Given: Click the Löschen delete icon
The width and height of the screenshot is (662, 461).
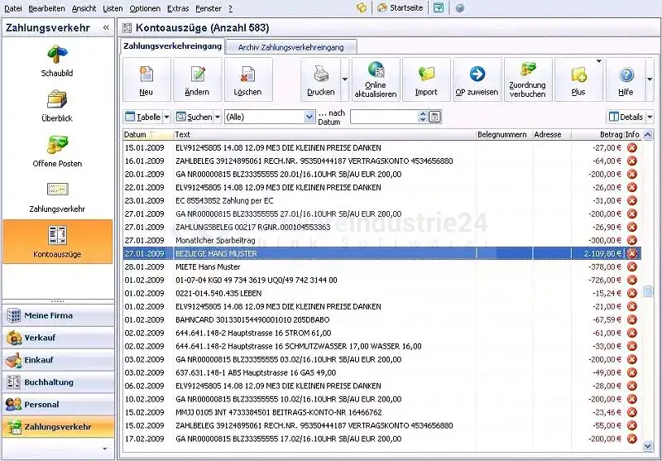Looking at the screenshot, I should tap(247, 76).
